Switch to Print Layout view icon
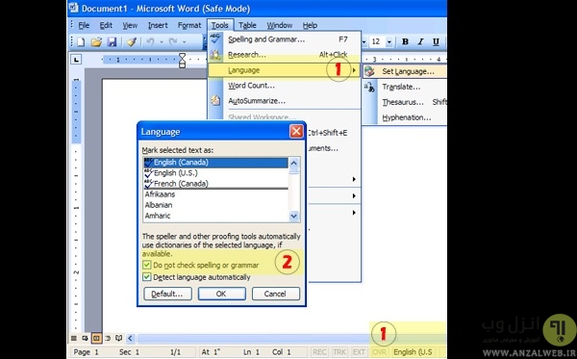The height and width of the screenshot is (359, 577). click(x=96, y=338)
